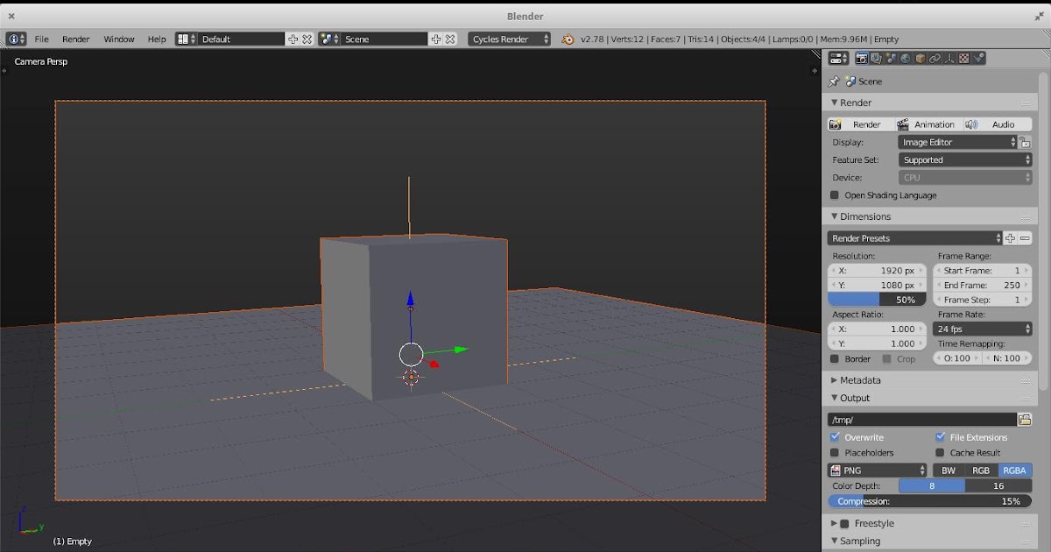The height and width of the screenshot is (552, 1051).
Task: Select RGBA output channels
Action: click(x=1013, y=470)
